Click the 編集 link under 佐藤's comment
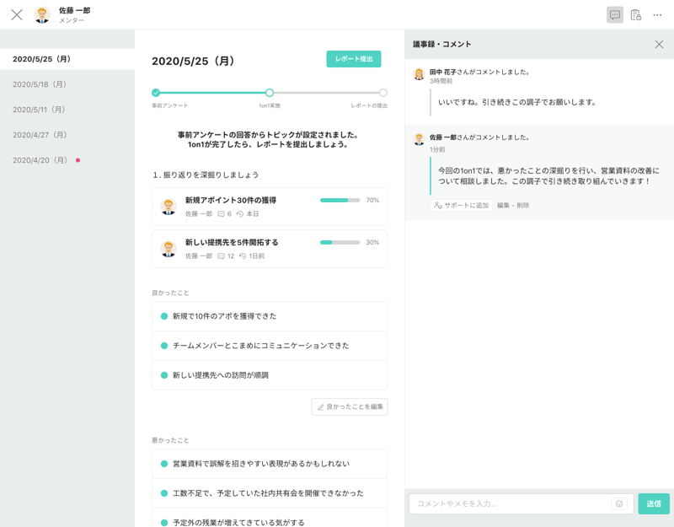 coord(504,205)
